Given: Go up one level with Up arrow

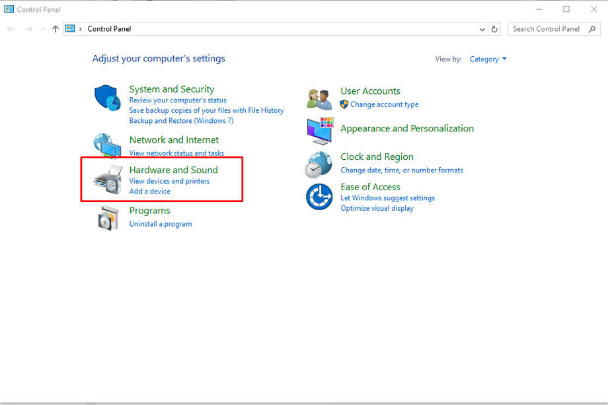Looking at the screenshot, I should point(56,29).
